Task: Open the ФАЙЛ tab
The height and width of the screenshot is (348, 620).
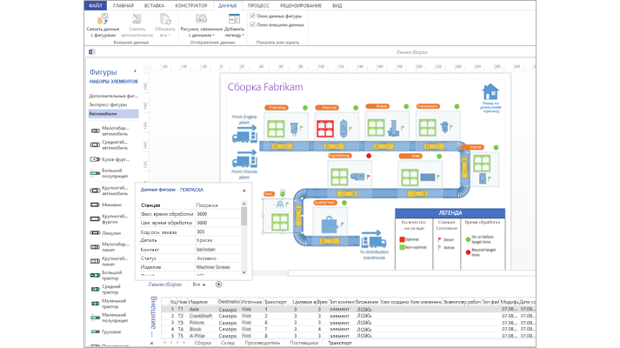Action: (96, 5)
